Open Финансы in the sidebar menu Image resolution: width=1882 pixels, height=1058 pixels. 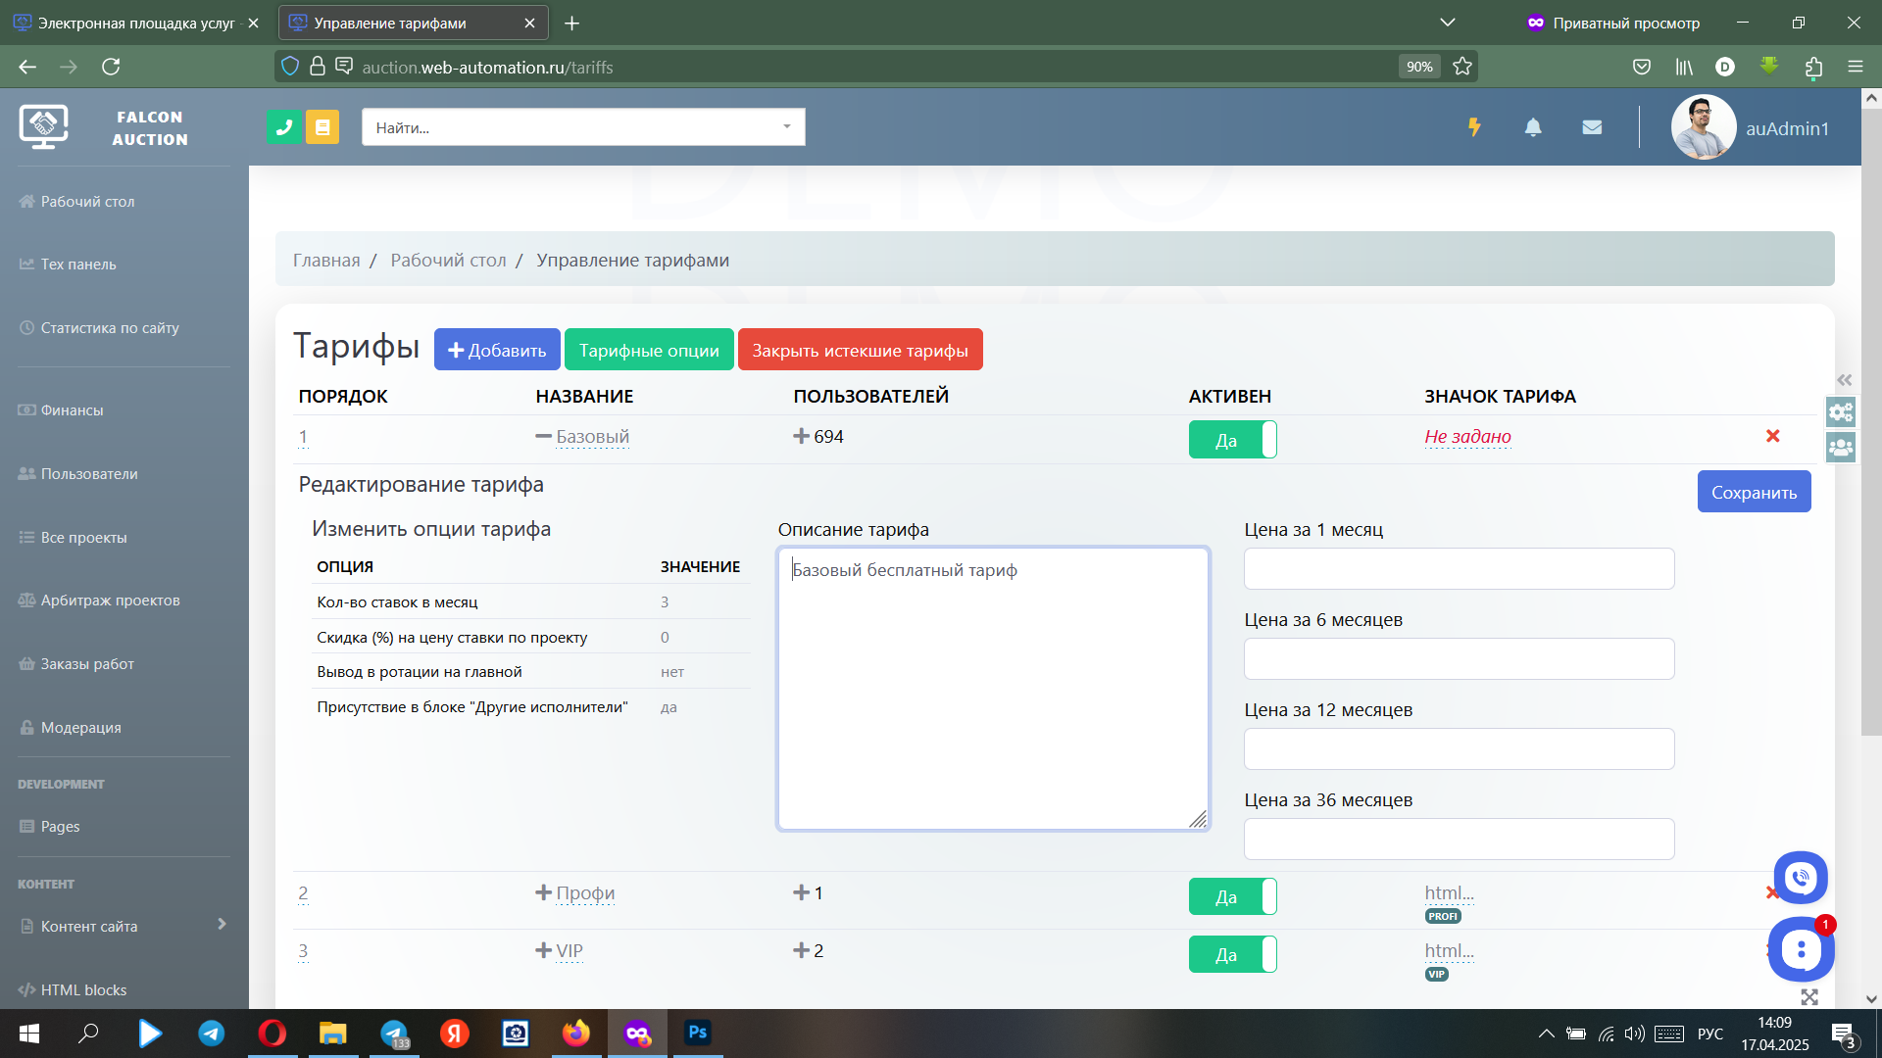pyautogui.click(x=72, y=410)
